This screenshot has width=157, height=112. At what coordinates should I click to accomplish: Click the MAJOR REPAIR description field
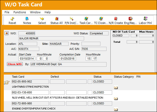pyautogui.click(x=51, y=38)
